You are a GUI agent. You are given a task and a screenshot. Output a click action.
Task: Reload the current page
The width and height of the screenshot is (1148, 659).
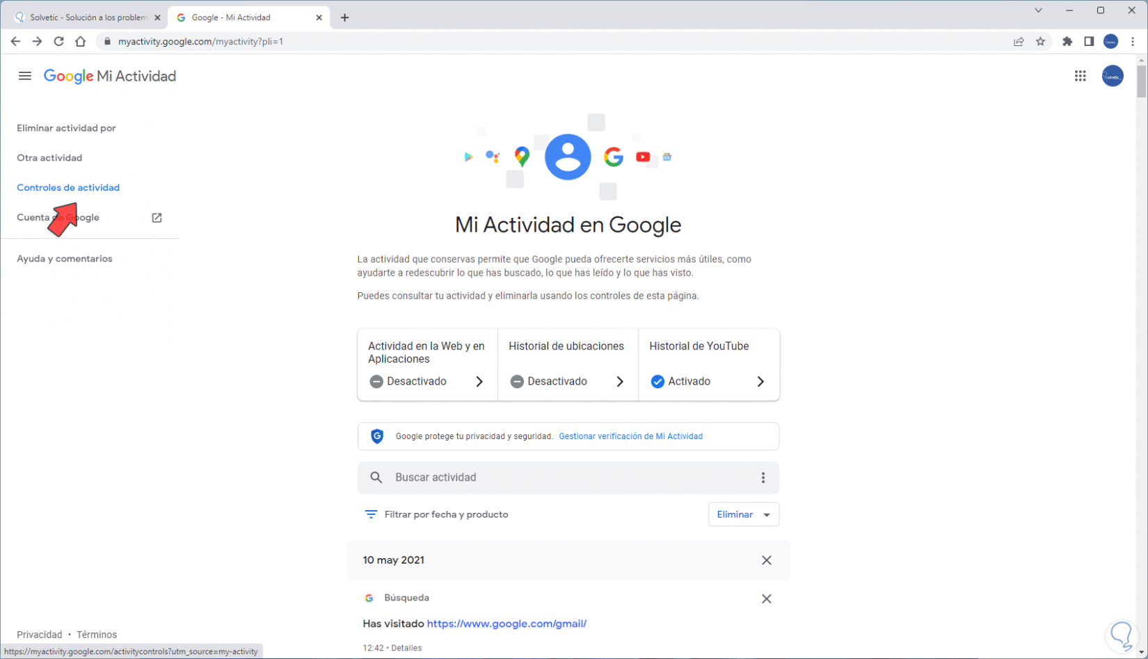click(58, 41)
